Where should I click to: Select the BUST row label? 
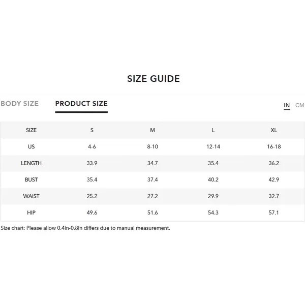pos(31,179)
